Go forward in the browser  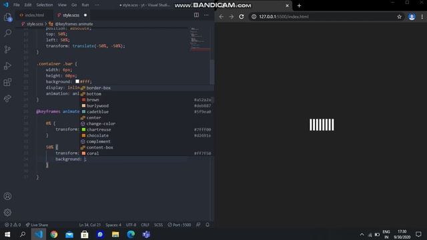(x=232, y=17)
